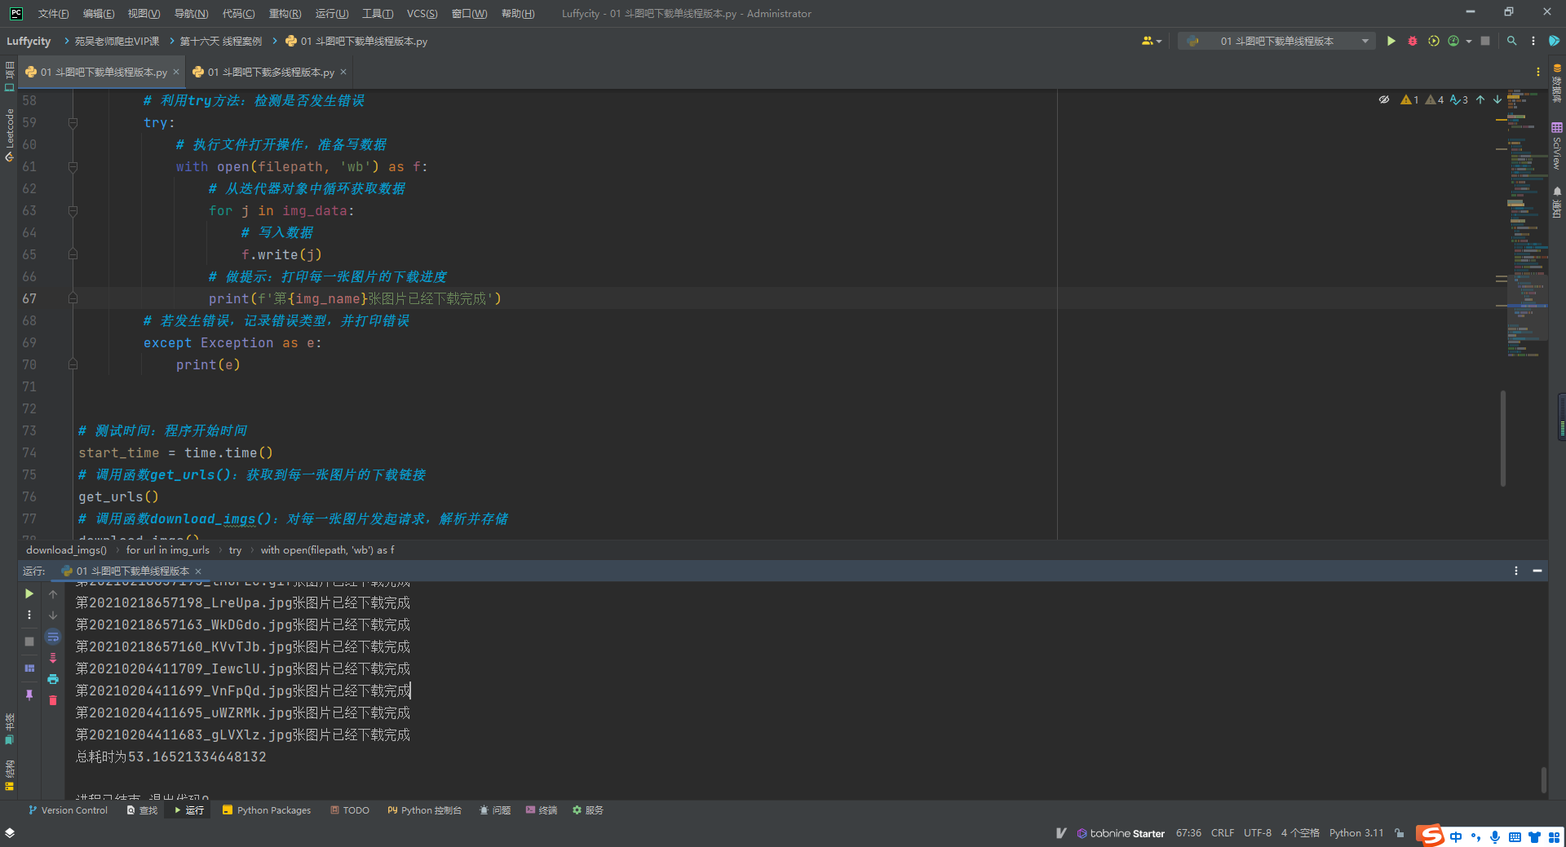Switch to 01 斗图吧下载多线程版本.py tab
Viewport: 1566px width, 847px height.
pos(270,73)
